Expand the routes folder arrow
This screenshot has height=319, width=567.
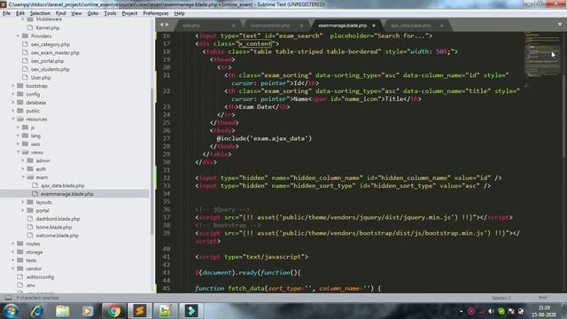[13, 244]
